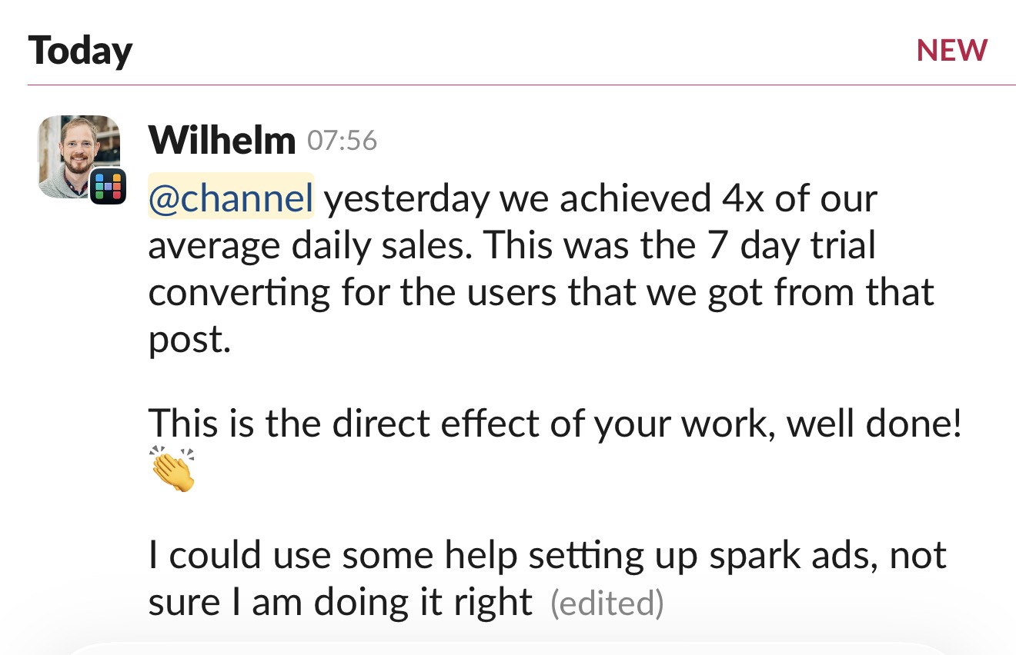The image size is (1016, 655).
Task: Click the yellow-highlighted @channel mention
Action: point(230,198)
